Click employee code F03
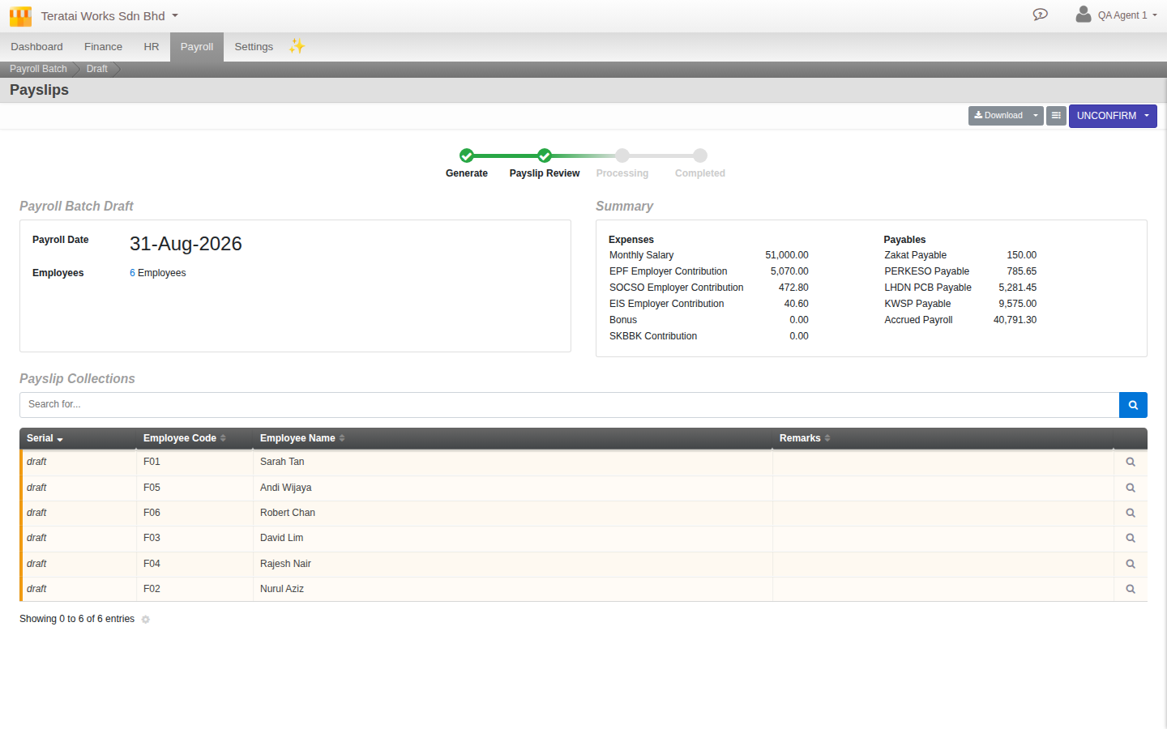The height and width of the screenshot is (729, 1167). coord(152,538)
